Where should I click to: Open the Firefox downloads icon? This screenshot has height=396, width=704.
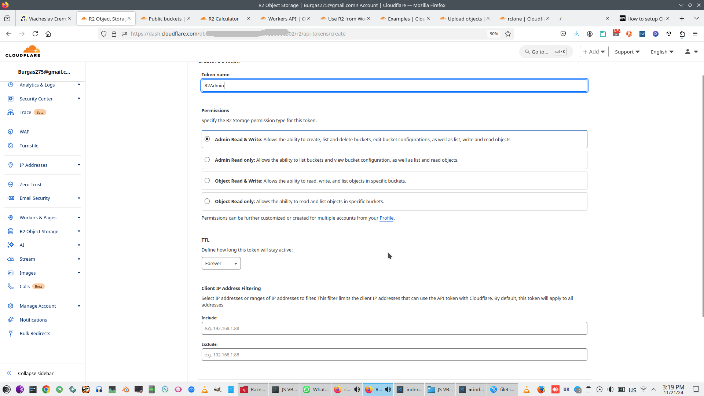click(x=576, y=34)
